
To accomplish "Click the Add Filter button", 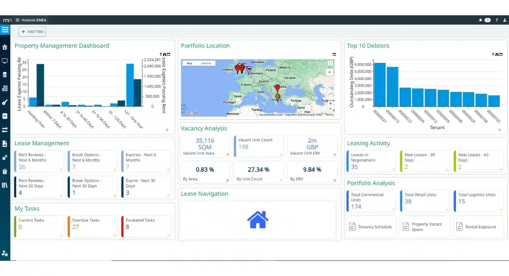I will click(x=32, y=31).
